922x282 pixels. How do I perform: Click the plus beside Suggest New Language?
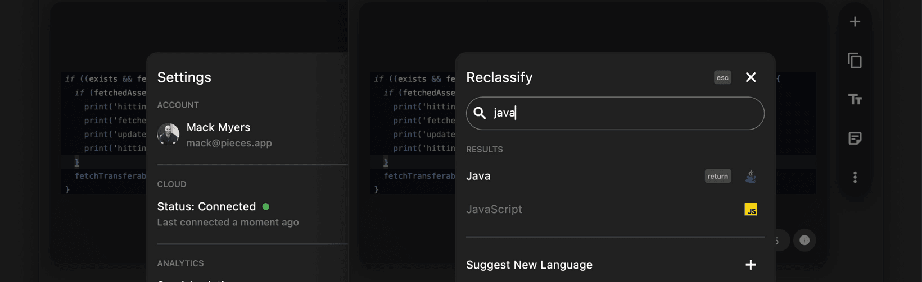751,265
